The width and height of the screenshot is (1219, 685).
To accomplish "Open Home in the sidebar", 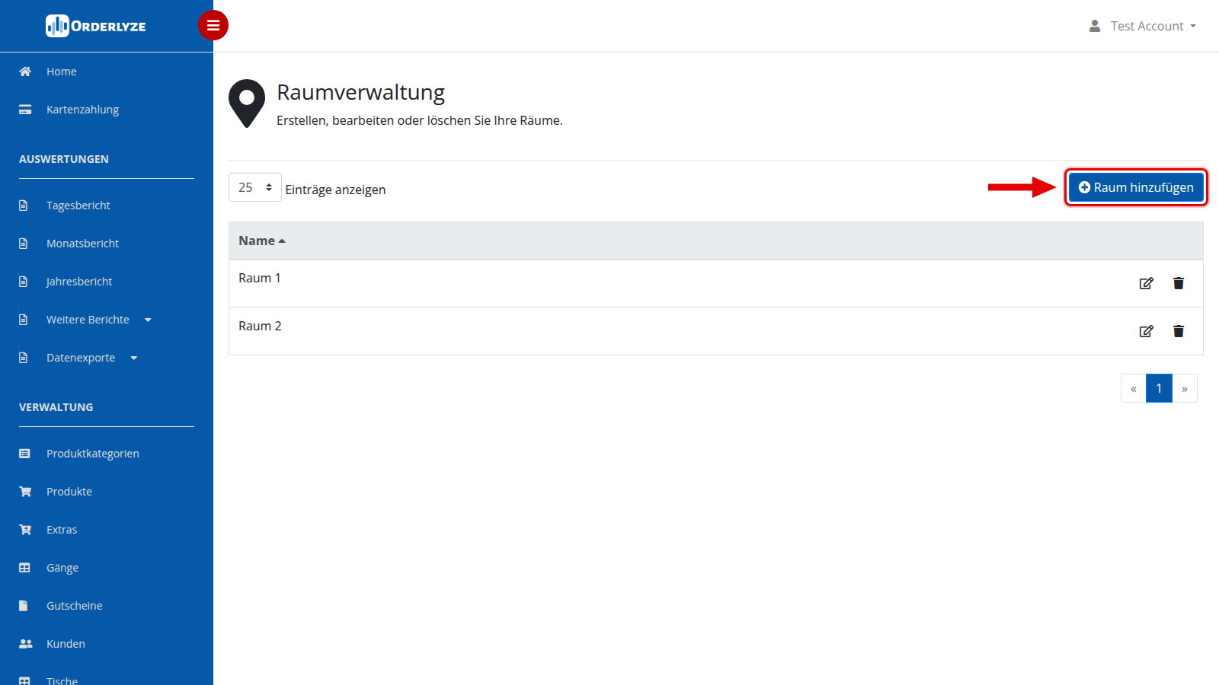I will [62, 72].
